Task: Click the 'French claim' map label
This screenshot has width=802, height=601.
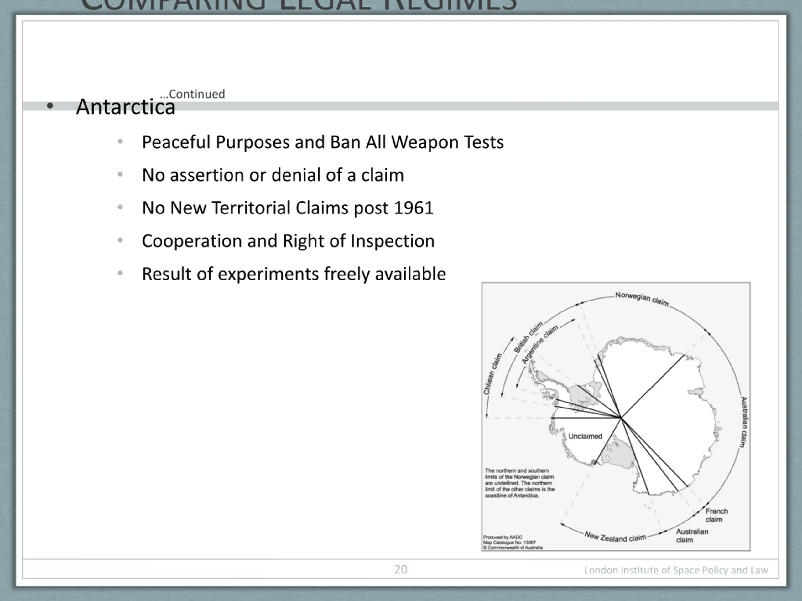Action: click(716, 515)
